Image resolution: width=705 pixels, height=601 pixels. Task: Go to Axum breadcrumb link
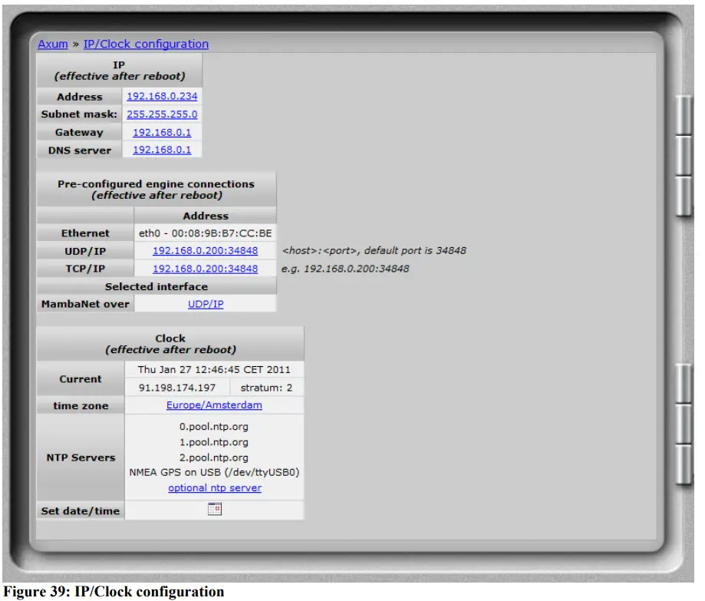click(53, 44)
